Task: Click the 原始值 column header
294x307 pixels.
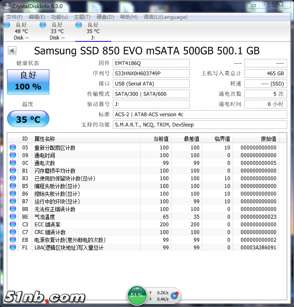Action: pyautogui.click(x=268, y=139)
